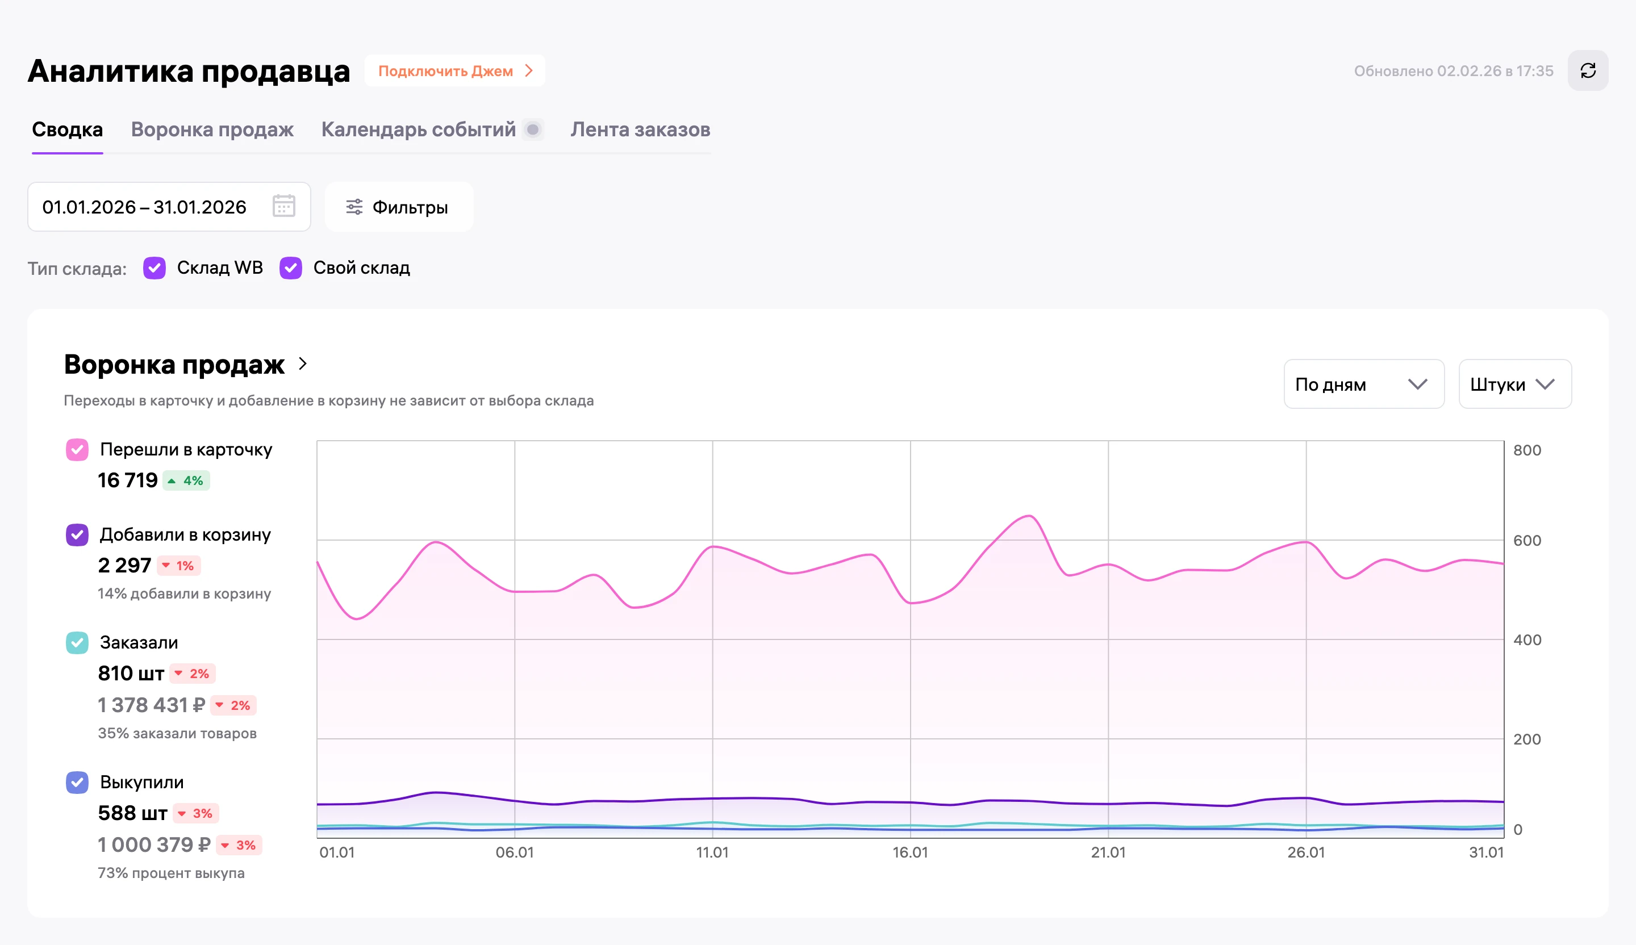Open the По дням dropdown
The width and height of the screenshot is (1636, 945).
(1363, 384)
